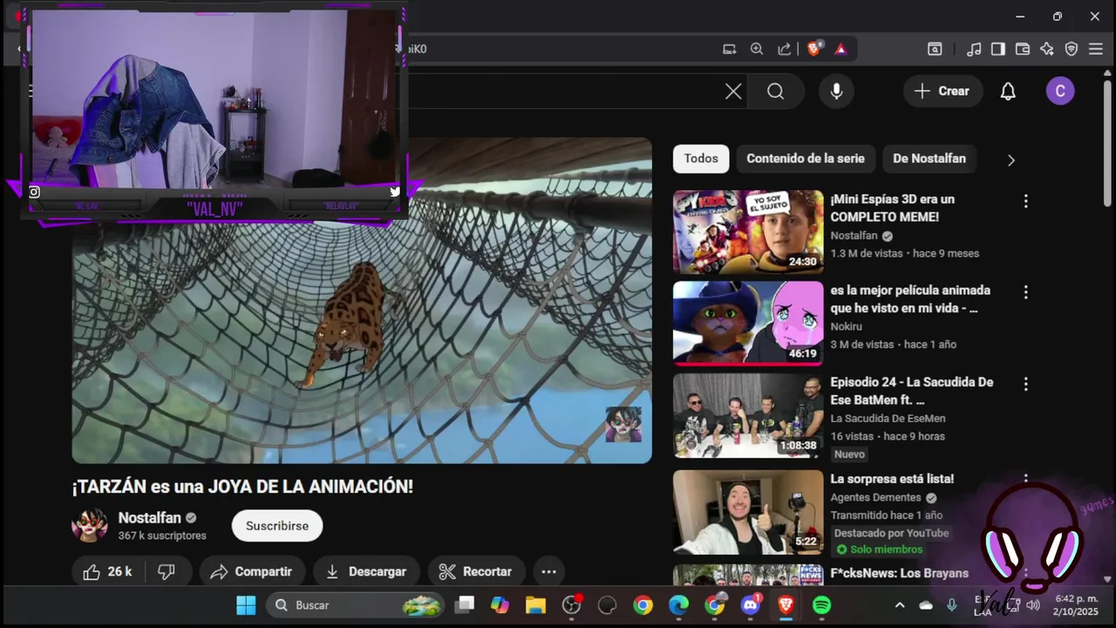Viewport: 1116px width, 628px height.
Task: Open the F*cksNews: Los Brayans video
Action: coord(899,573)
